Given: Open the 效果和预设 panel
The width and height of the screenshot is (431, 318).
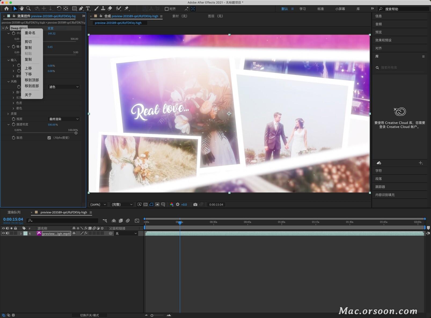Looking at the screenshot, I should [383, 40].
